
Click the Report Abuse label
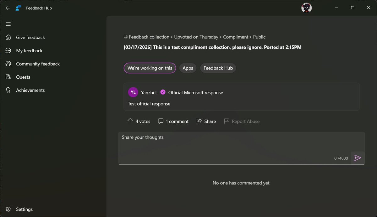(x=246, y=121)
